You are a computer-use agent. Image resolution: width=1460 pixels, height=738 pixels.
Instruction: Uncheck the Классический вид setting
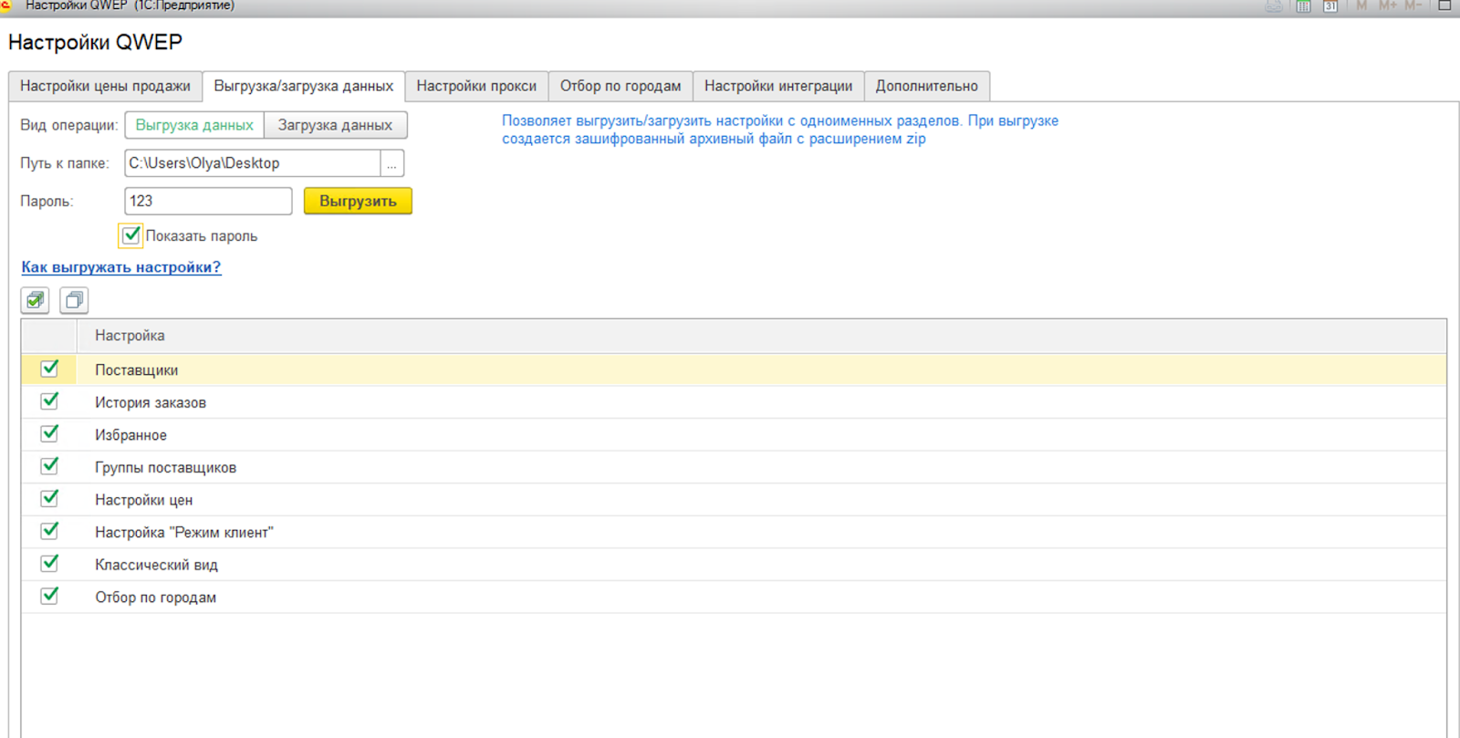point(49,563)
